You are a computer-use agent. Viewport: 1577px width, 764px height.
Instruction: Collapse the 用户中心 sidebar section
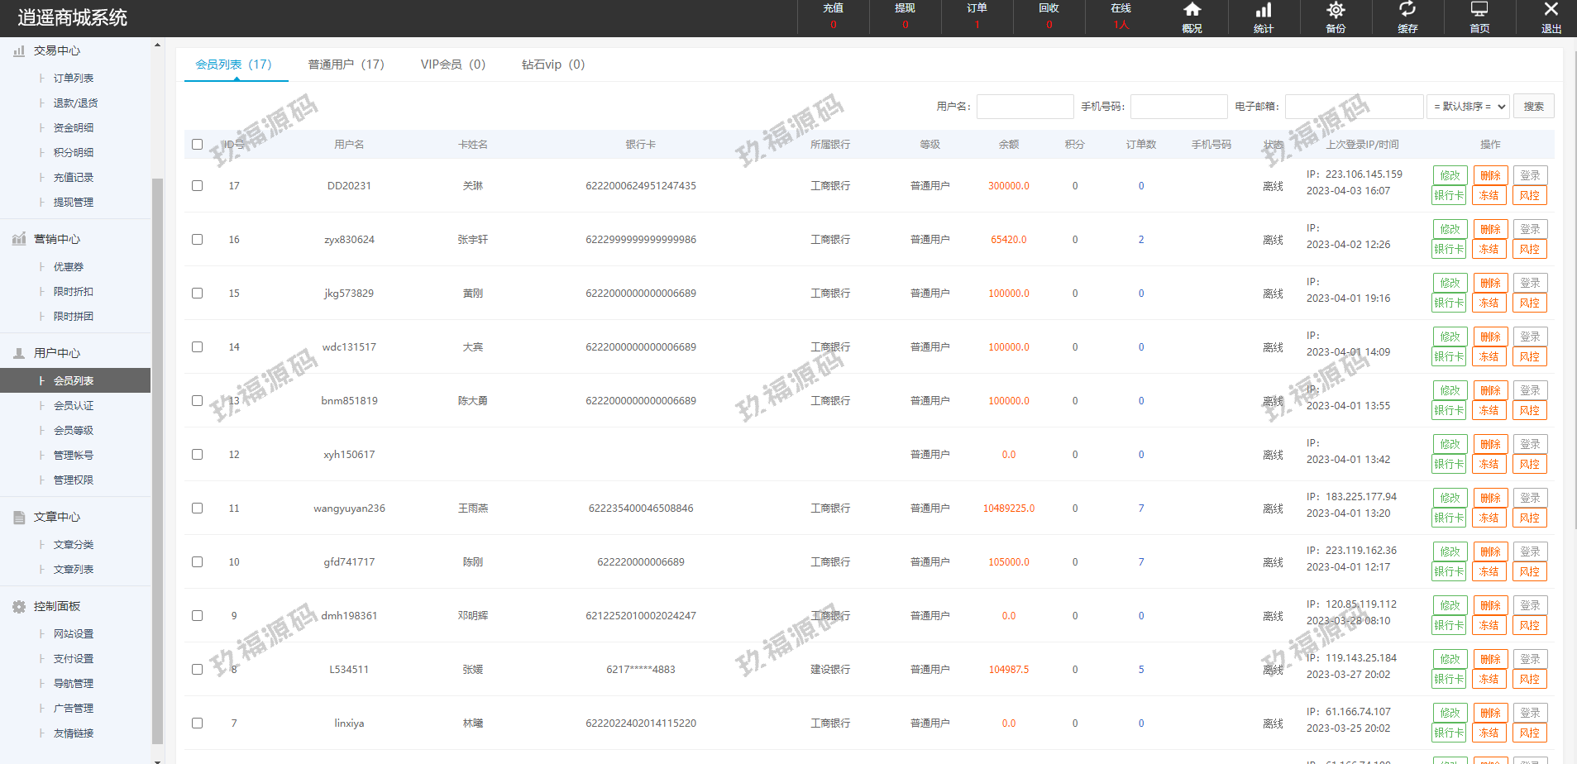point(56,353)
